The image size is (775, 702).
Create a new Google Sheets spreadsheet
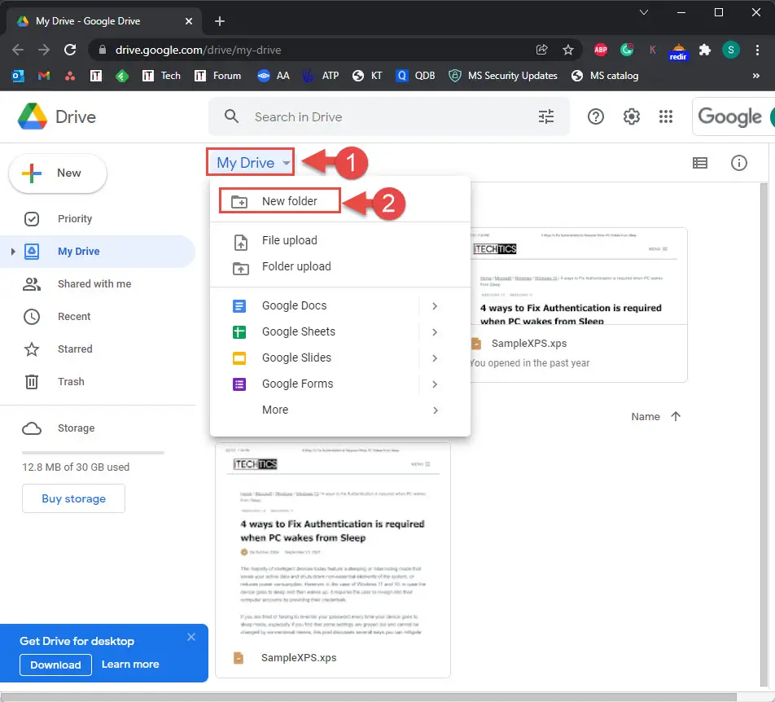(x=314, y=332)
